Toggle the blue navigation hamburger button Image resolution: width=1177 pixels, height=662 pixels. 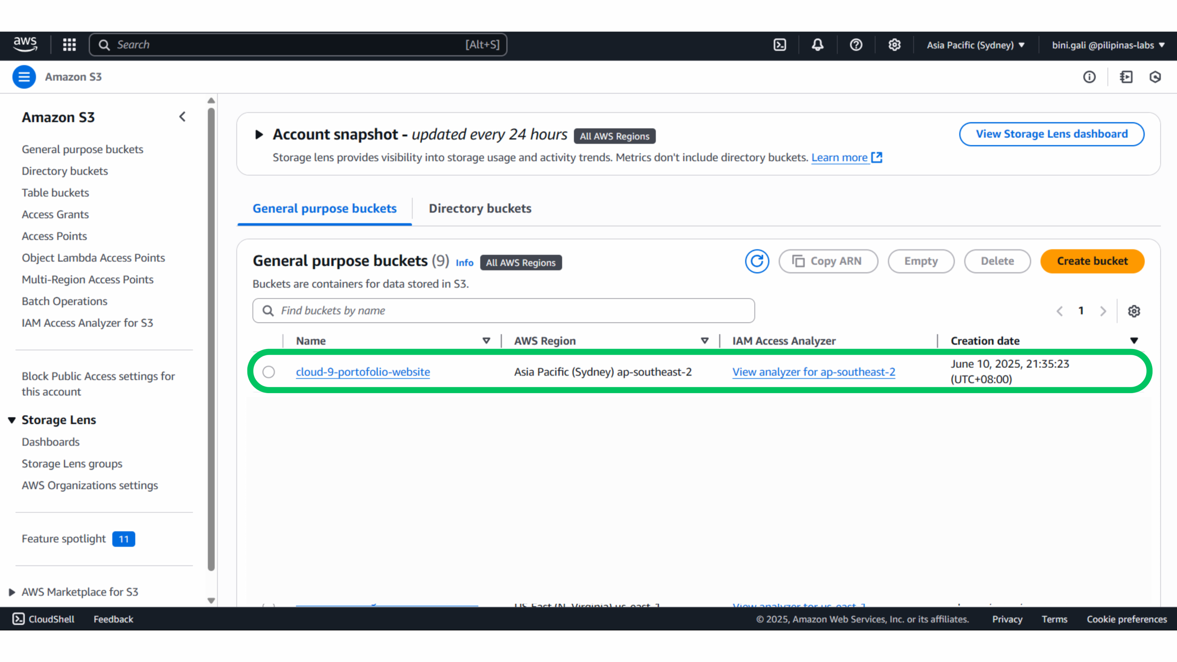point(24,77)
